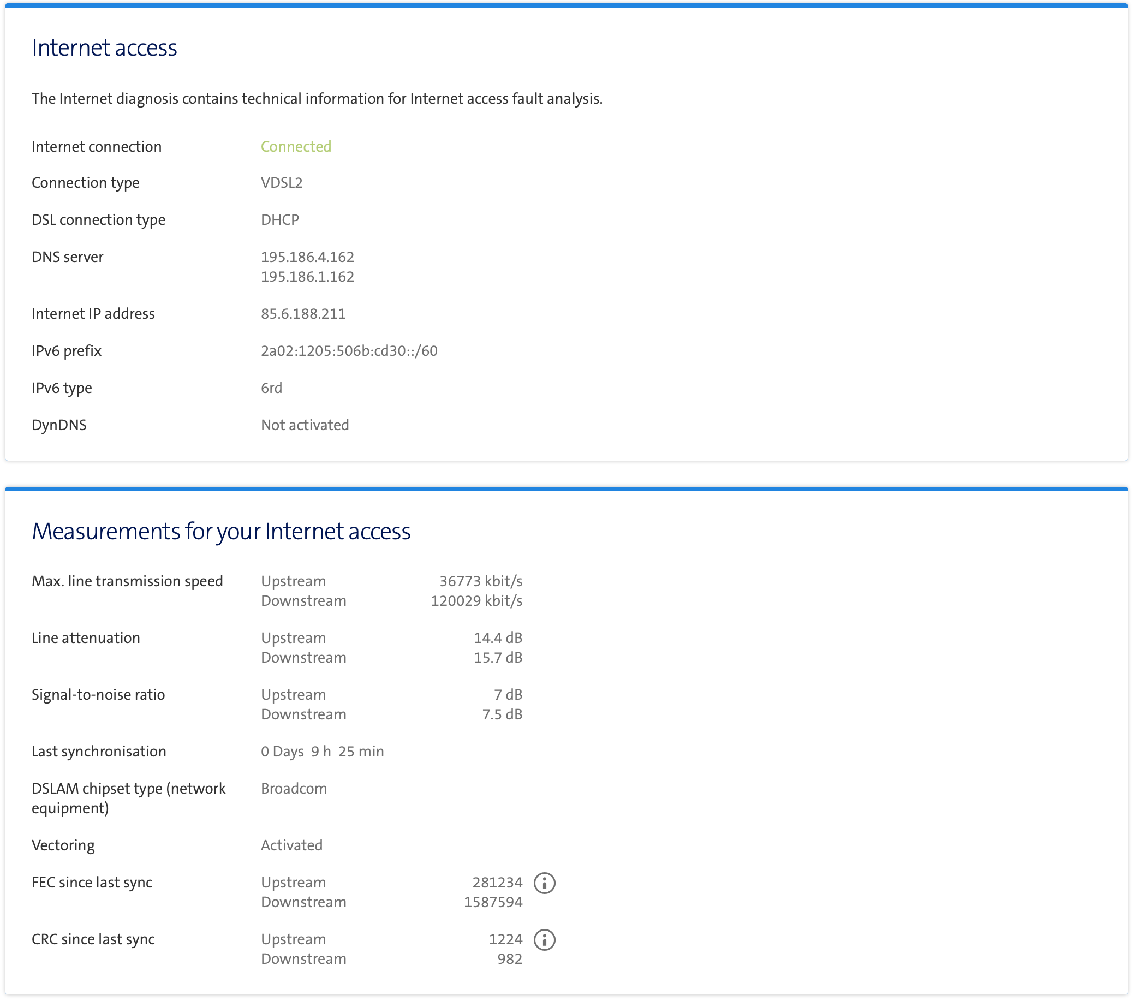Click the Measurements for your Internet access heading
Screen dimensions: 1133x1001
point(221,531)
